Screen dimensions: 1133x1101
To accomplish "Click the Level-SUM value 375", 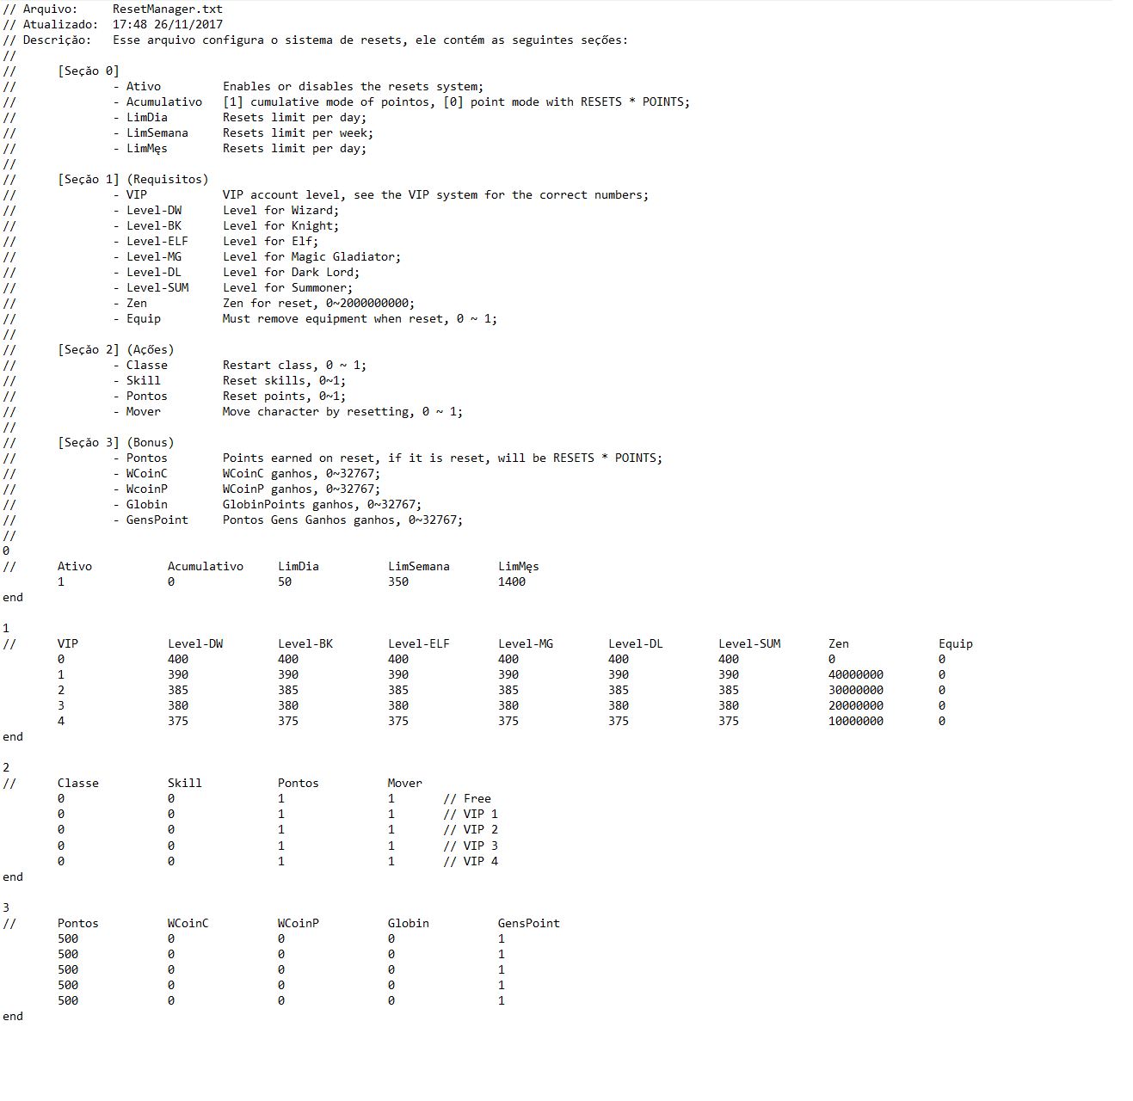I will pyautogui.click(x=729, y=722).
